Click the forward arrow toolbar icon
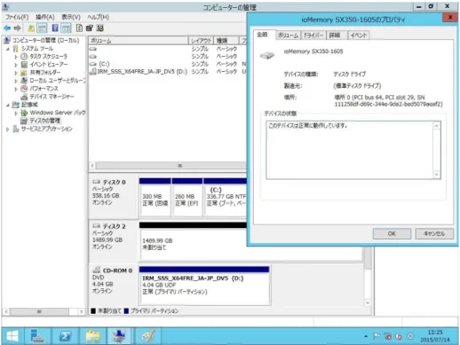 18,28
